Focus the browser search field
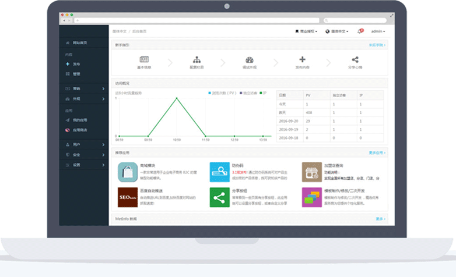Screen dimensions: 456x277 coord(355,20)
